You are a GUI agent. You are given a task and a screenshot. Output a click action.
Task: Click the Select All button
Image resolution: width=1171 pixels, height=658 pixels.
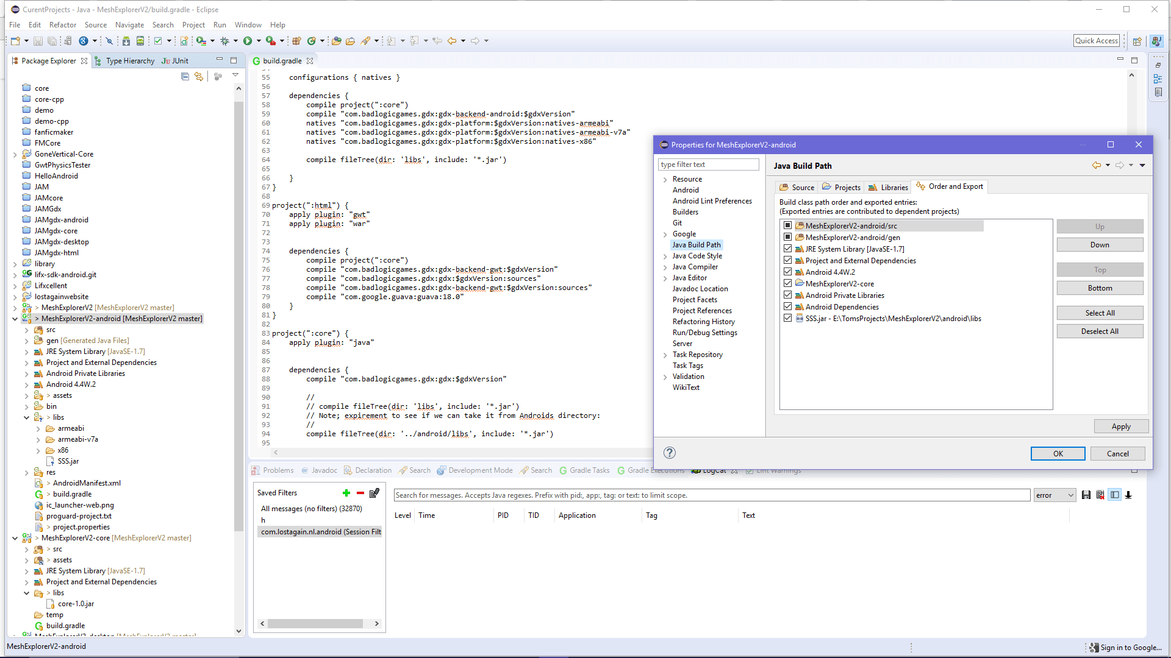pos(1100,313)
